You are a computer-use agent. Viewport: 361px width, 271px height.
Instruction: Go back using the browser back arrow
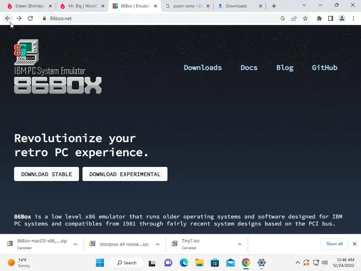click(x=8, y=18)
